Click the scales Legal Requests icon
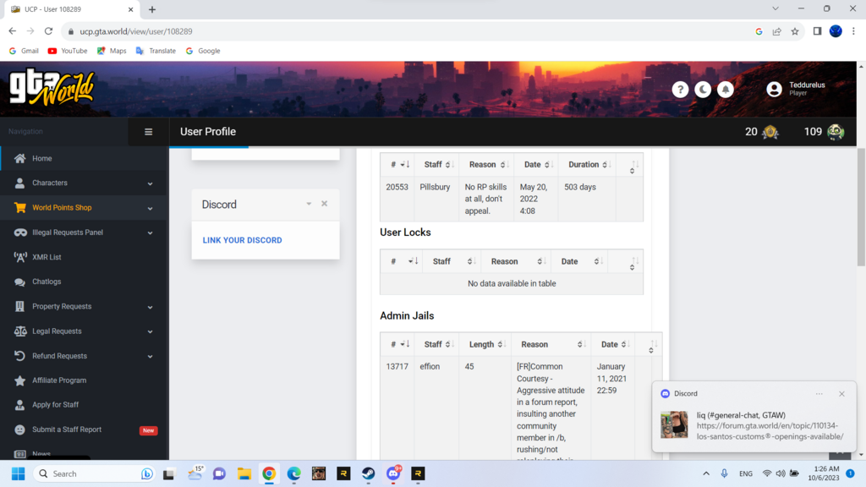Screen dimensions: 866x487 (20, 331)
